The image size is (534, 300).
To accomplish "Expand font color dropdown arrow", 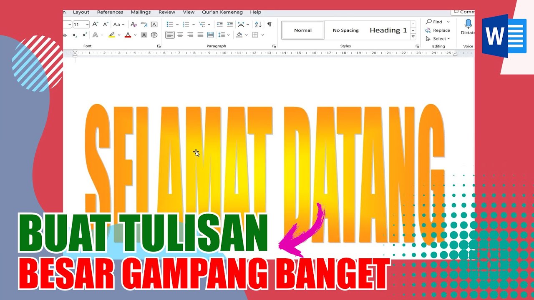I will 135,35.
